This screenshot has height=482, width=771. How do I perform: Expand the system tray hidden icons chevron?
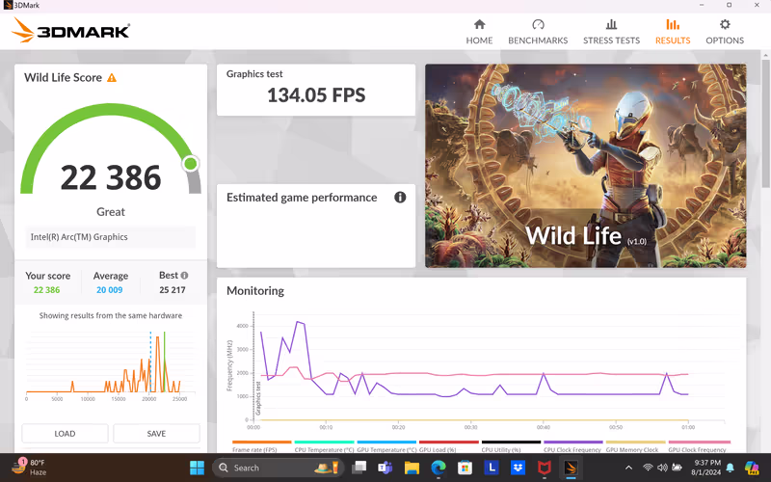pyautogui.click(x=628, y=468)
